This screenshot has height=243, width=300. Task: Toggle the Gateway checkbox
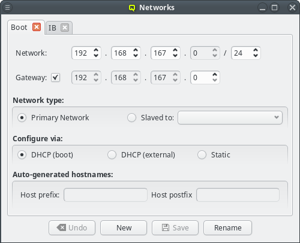pos(55,77)
